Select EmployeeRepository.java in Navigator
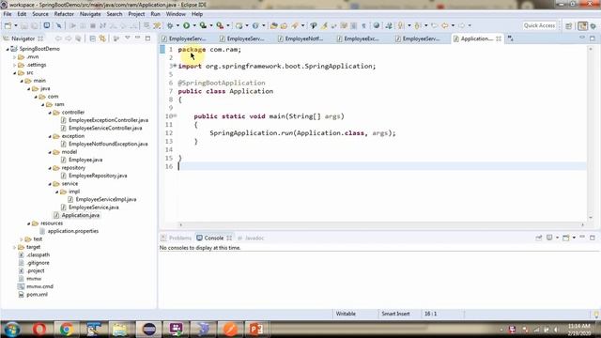Viewport: 601px width, 338px height. 98,176
